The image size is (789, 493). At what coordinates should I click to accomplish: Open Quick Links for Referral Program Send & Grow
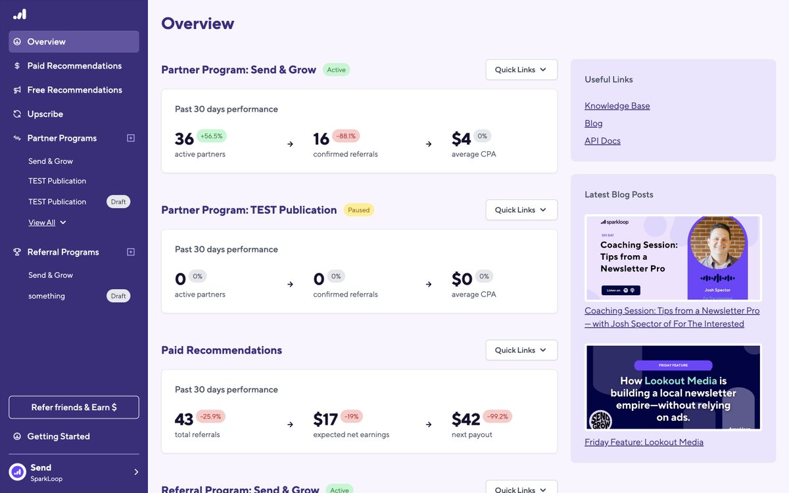pyautogui.click(x=521, y=487)
